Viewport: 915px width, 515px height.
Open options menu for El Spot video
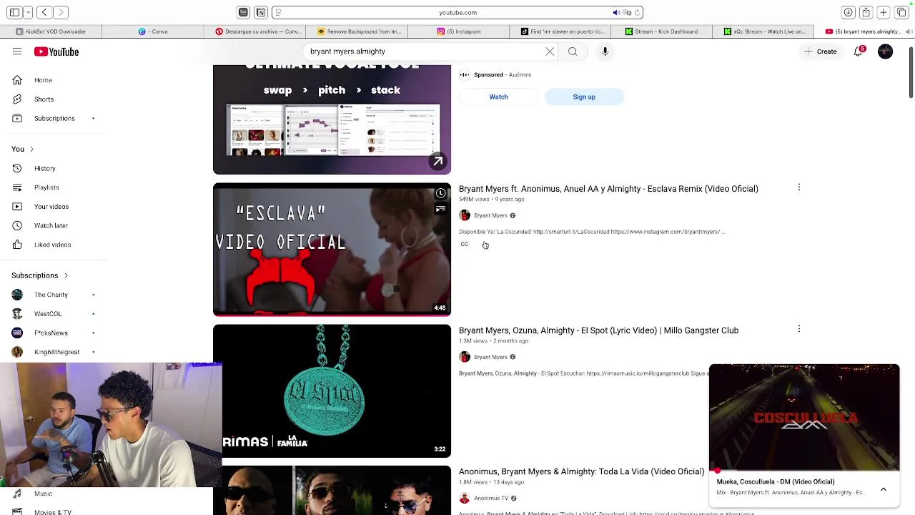pyautogui.click(x=798, y=329)
